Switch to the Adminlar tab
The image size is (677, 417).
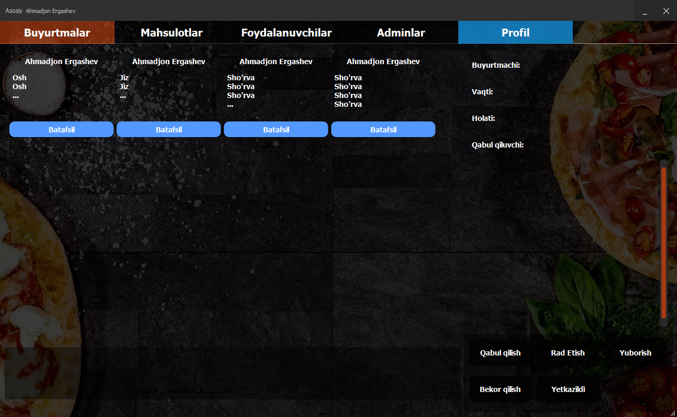(x=401, y=32)
